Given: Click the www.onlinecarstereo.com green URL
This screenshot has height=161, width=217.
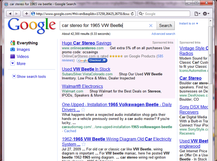Looking at the screenshot, I should (x=82, y=48).
